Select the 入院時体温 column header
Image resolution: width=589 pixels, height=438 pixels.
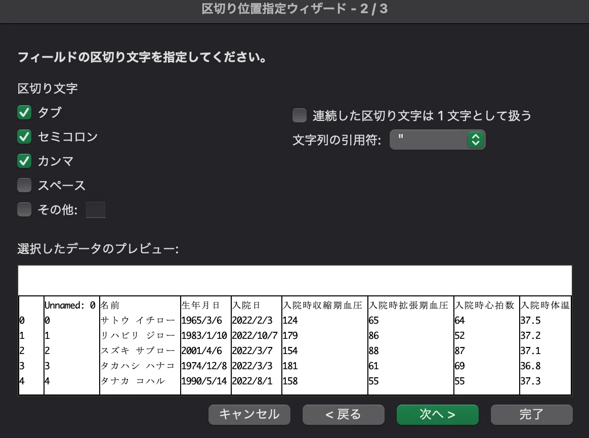coord(545,305)
